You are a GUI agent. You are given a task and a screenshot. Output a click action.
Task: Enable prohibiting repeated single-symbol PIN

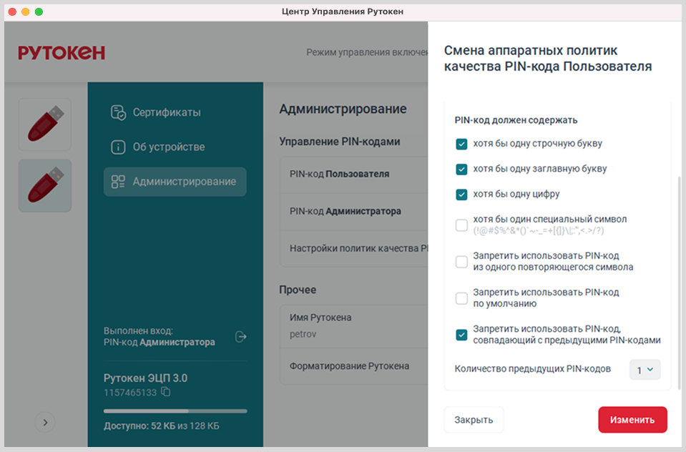[x=461, y=262]
